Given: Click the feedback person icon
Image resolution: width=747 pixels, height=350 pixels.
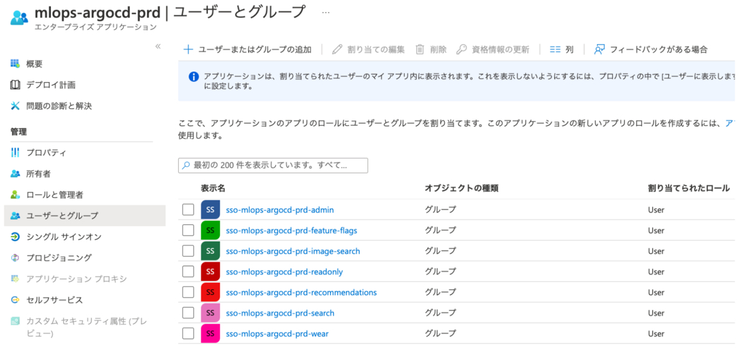Looking at the screenshot, I should 599,49.
